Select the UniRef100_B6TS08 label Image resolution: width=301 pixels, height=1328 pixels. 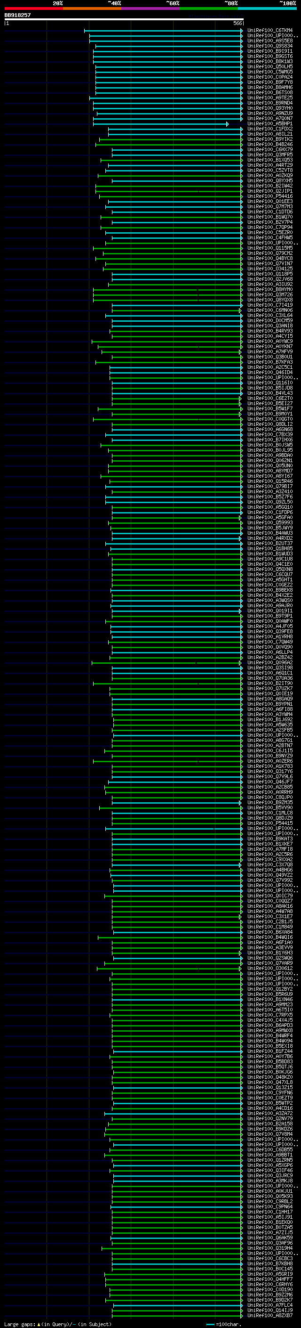click(270, 92)
